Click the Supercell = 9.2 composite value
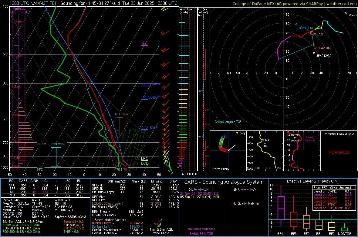The width and height of the screenshot is (358, 237). (73, 222)
